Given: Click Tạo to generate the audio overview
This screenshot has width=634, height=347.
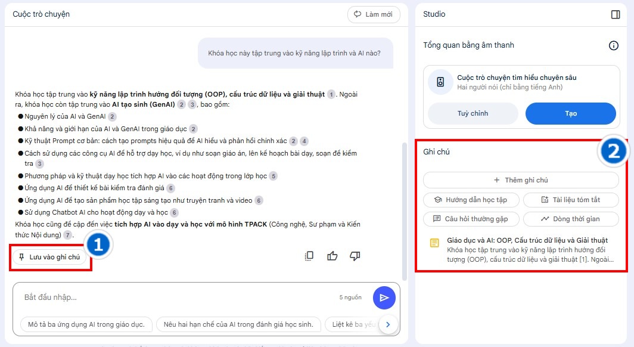Looking at the screenshot, I should (570, 113).
